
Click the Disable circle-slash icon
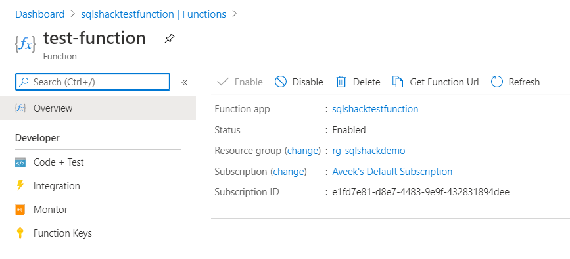pos(281,82)
